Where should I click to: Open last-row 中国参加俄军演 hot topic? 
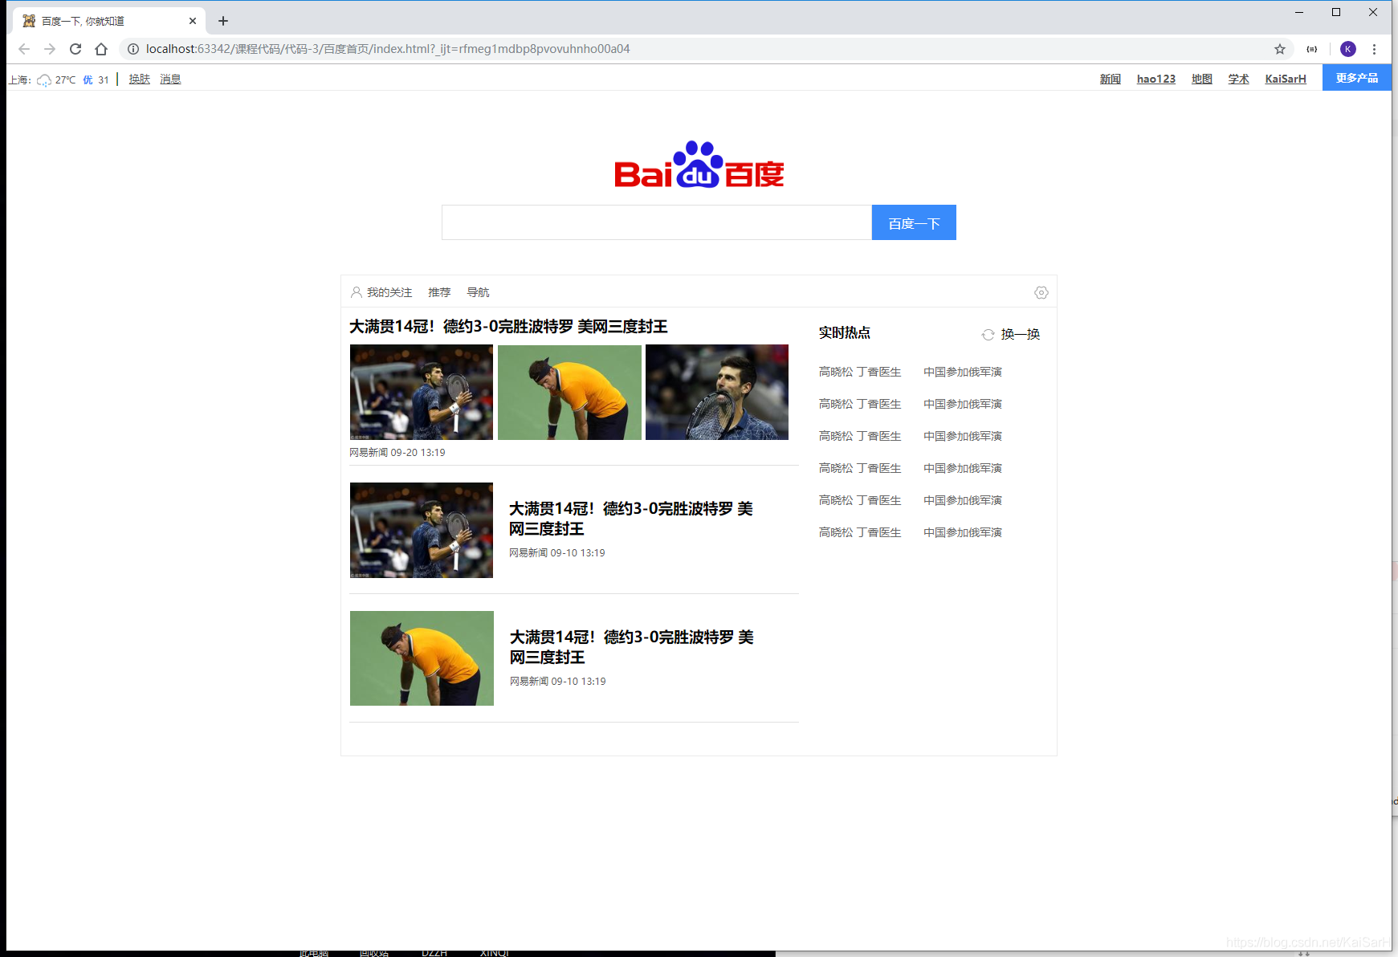click(963, 532)
